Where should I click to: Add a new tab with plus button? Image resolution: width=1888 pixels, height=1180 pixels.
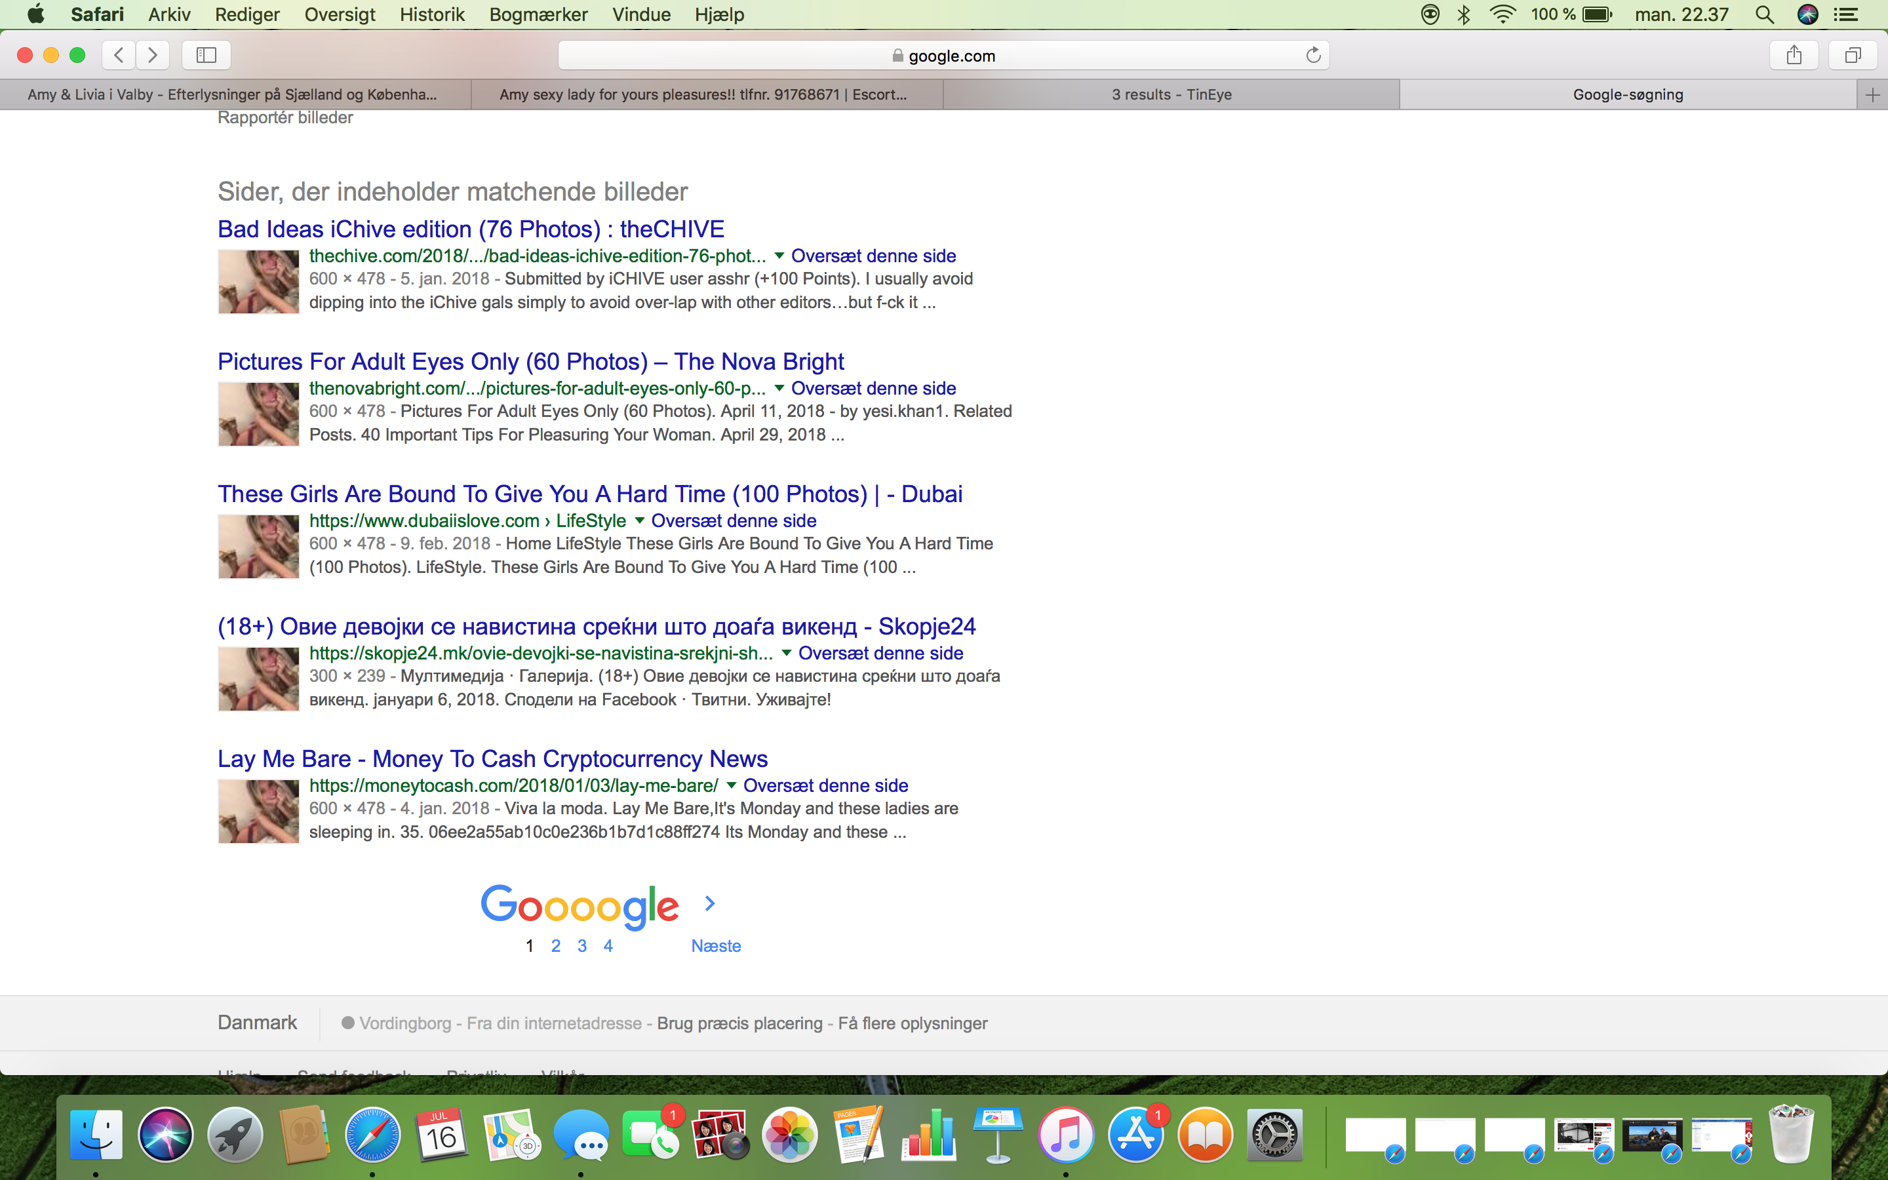tap(1872, 94)
